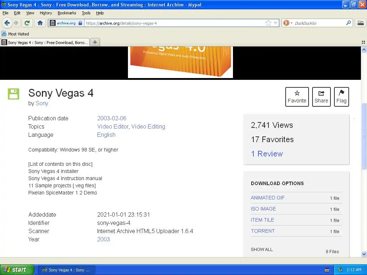Bookmark page with the star icon

click(268, 23)
